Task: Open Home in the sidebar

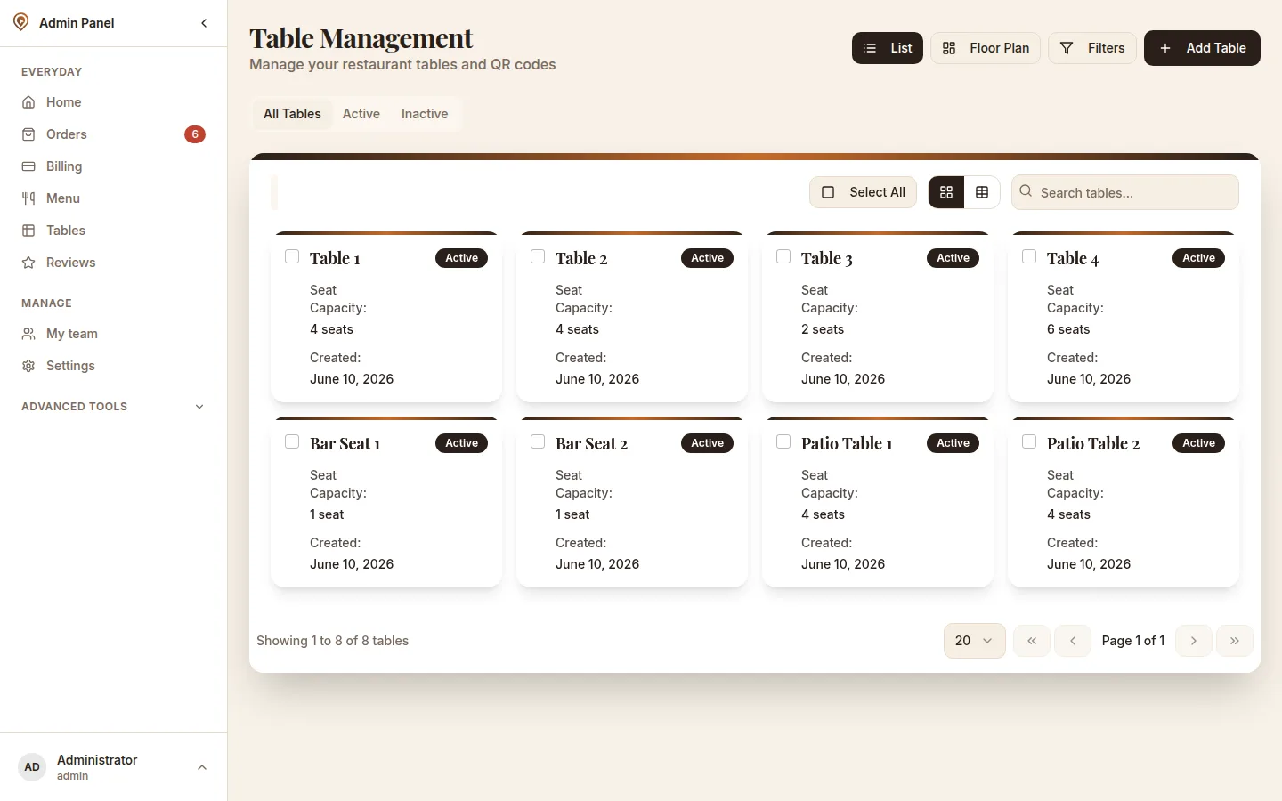Action: (x=113, y=102)
